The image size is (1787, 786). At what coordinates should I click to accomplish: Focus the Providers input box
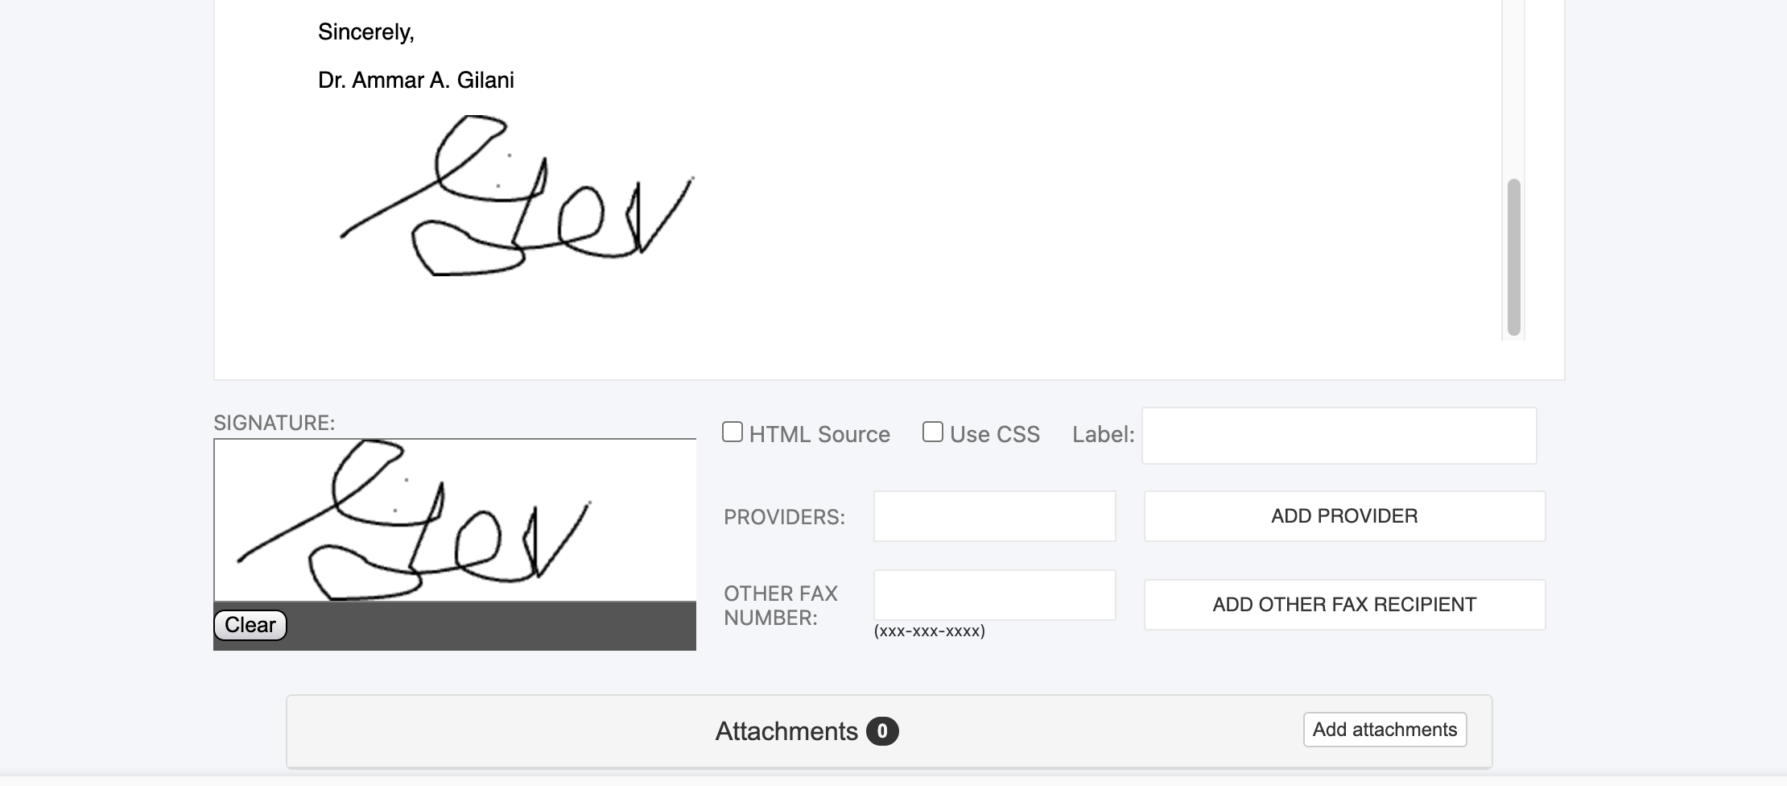coord(995,516)
